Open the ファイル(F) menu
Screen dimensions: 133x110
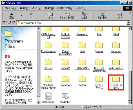(10, 8)
